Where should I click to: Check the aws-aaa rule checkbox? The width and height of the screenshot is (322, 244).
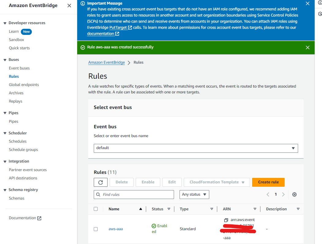[96, 229]
